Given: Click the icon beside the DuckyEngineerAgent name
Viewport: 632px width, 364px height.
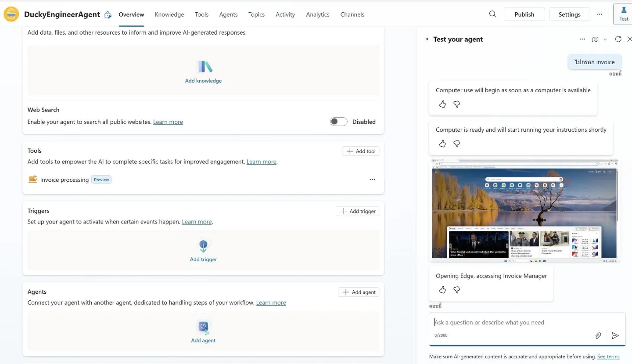Looking at the screenshot, I should pyautogui.click(x=108, y=15).
